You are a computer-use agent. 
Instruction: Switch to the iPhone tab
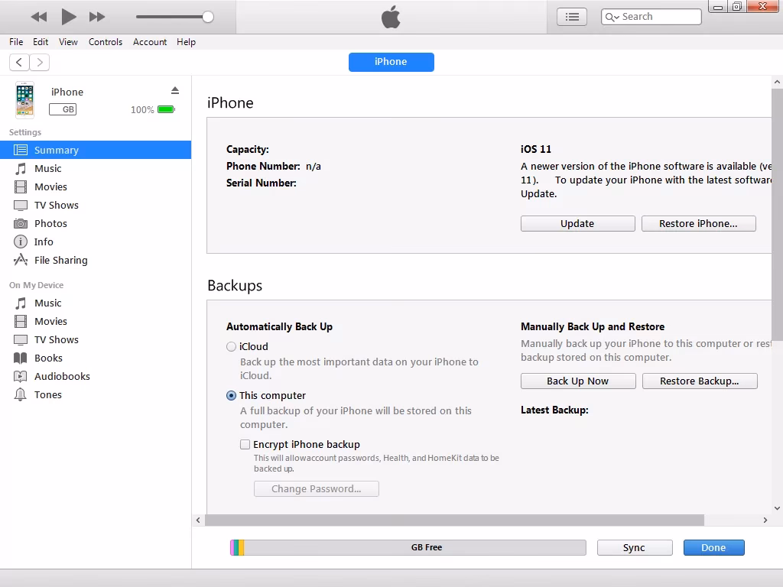point(391,62)
